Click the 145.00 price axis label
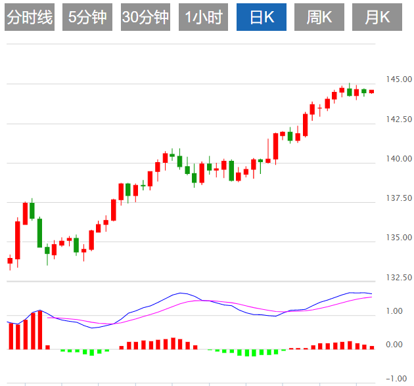414x386 pixels. pos(399,79)
